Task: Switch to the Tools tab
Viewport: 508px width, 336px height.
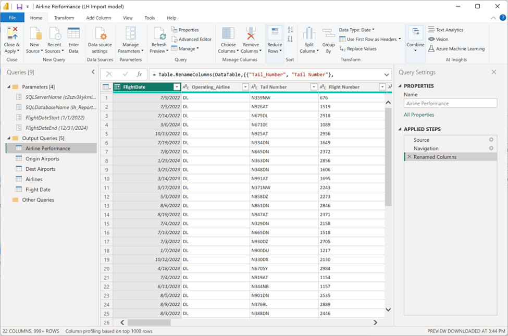Action: pos(150,18)
